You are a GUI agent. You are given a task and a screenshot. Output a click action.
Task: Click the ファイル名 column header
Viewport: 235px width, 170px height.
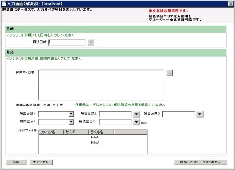click(51, 132)
